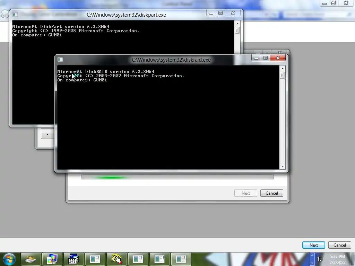Close the diskpart.exe console window
This screenshot has height=266, width=355.
tap(233, 13)
